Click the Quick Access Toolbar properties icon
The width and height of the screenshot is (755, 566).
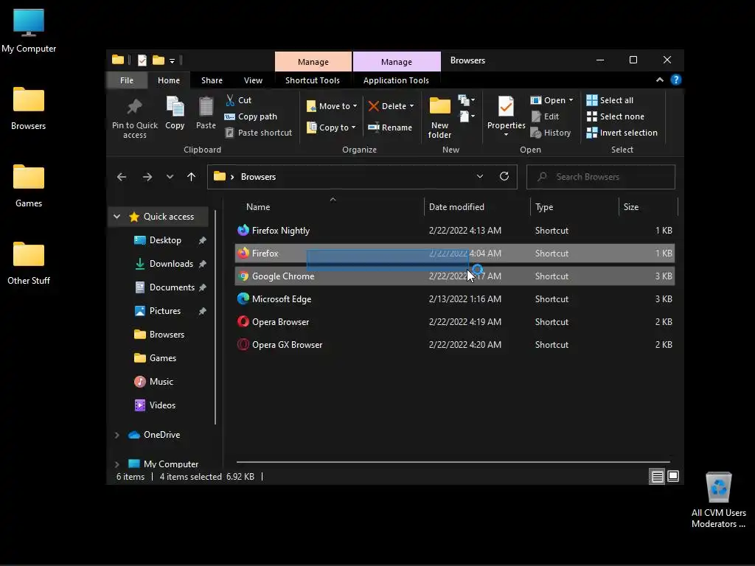click(142, 60)
